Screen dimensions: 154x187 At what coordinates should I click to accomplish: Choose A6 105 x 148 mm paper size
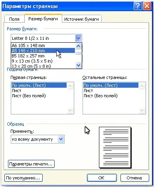43,45
